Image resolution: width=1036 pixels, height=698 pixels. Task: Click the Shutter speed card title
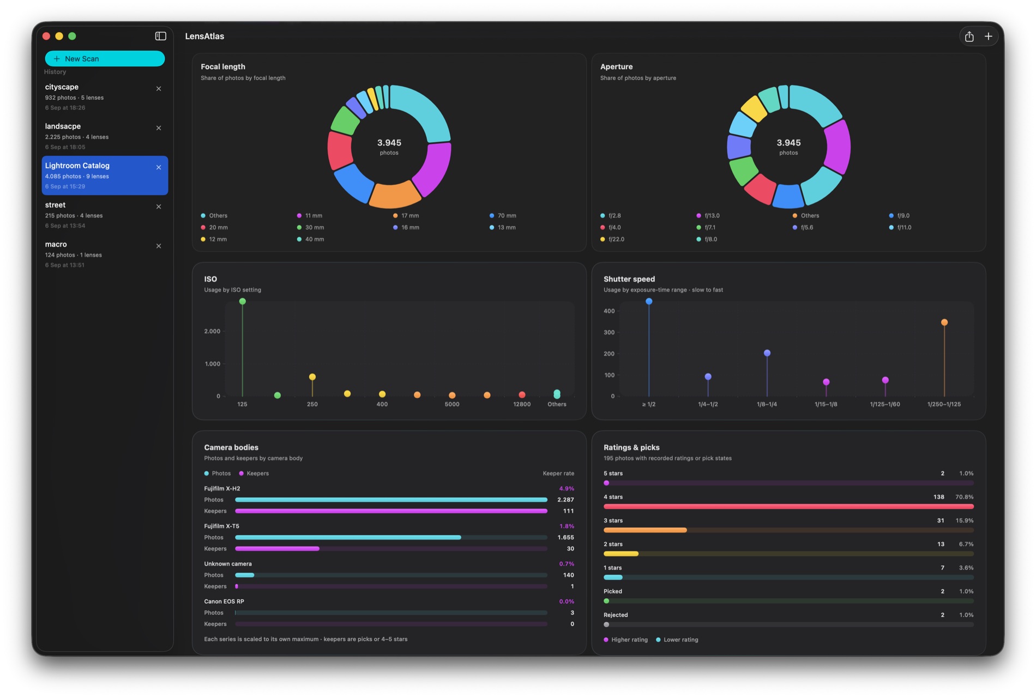click(x=629, y=279)
